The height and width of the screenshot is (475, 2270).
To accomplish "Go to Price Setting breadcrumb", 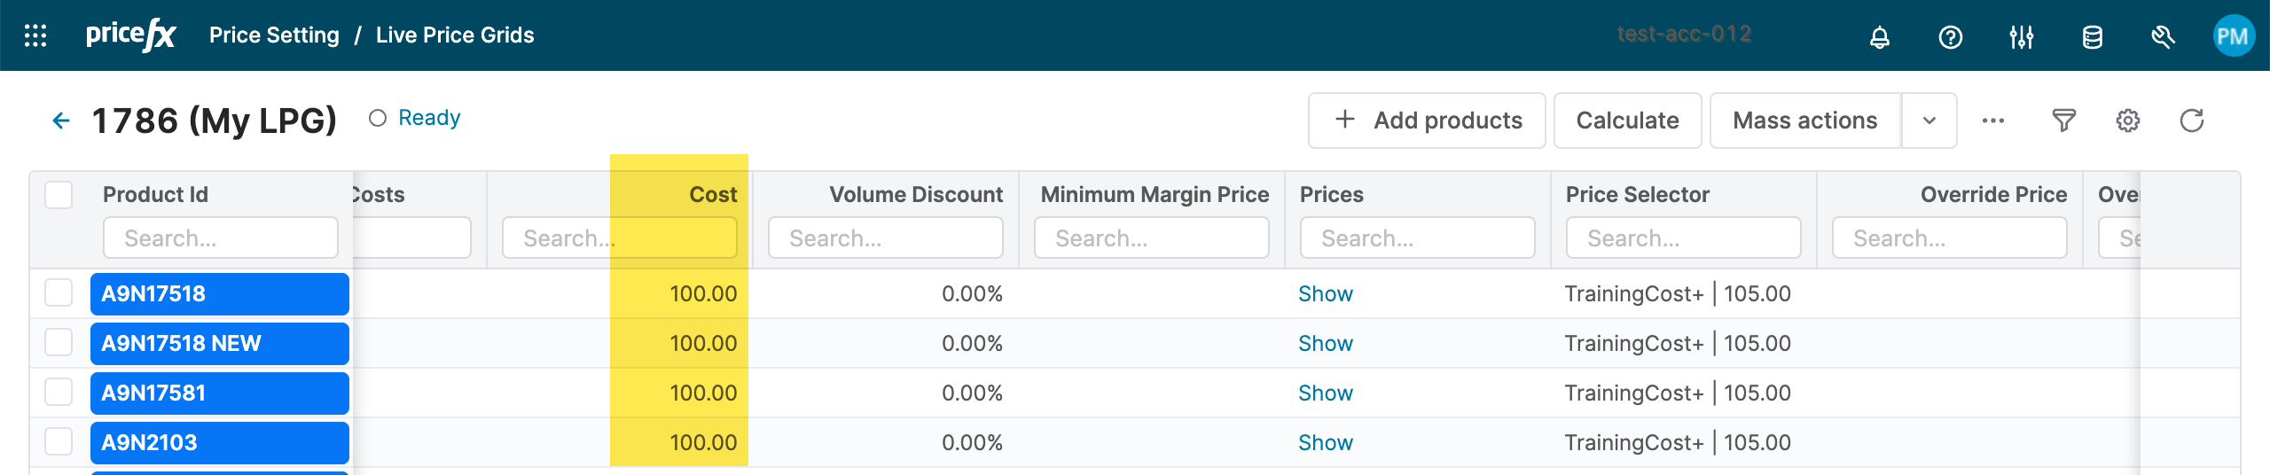I will point(274,35).
